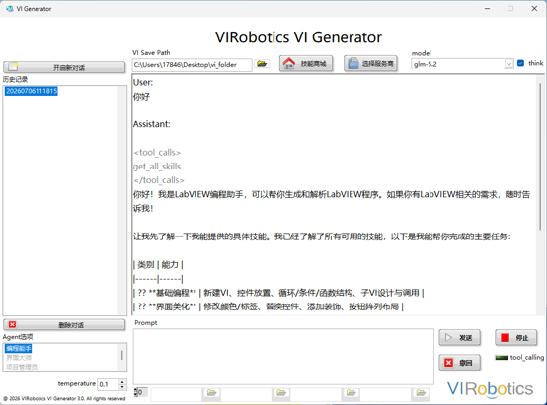Click the temperature value field

(108, 385)
